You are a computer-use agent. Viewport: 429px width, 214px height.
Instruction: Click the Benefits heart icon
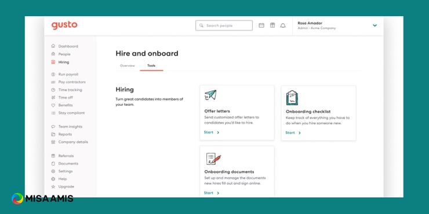click(53, 105)
